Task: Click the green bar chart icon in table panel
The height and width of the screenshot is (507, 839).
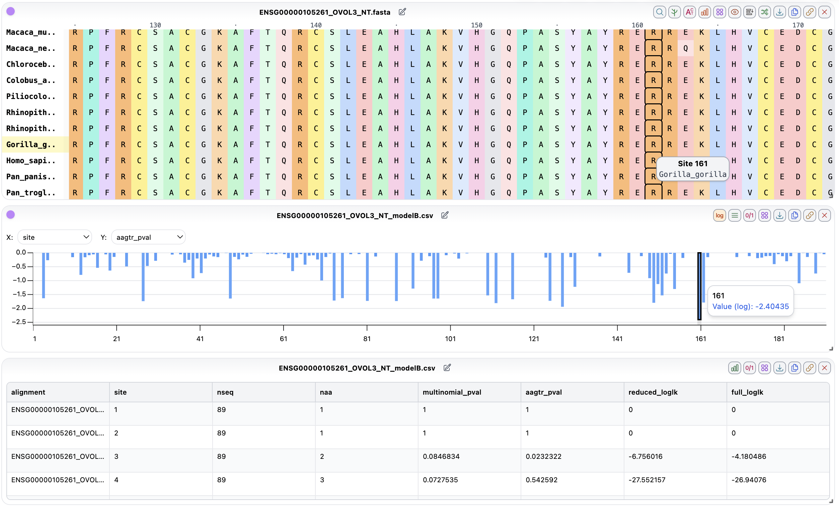Action: tap(735, 368)
